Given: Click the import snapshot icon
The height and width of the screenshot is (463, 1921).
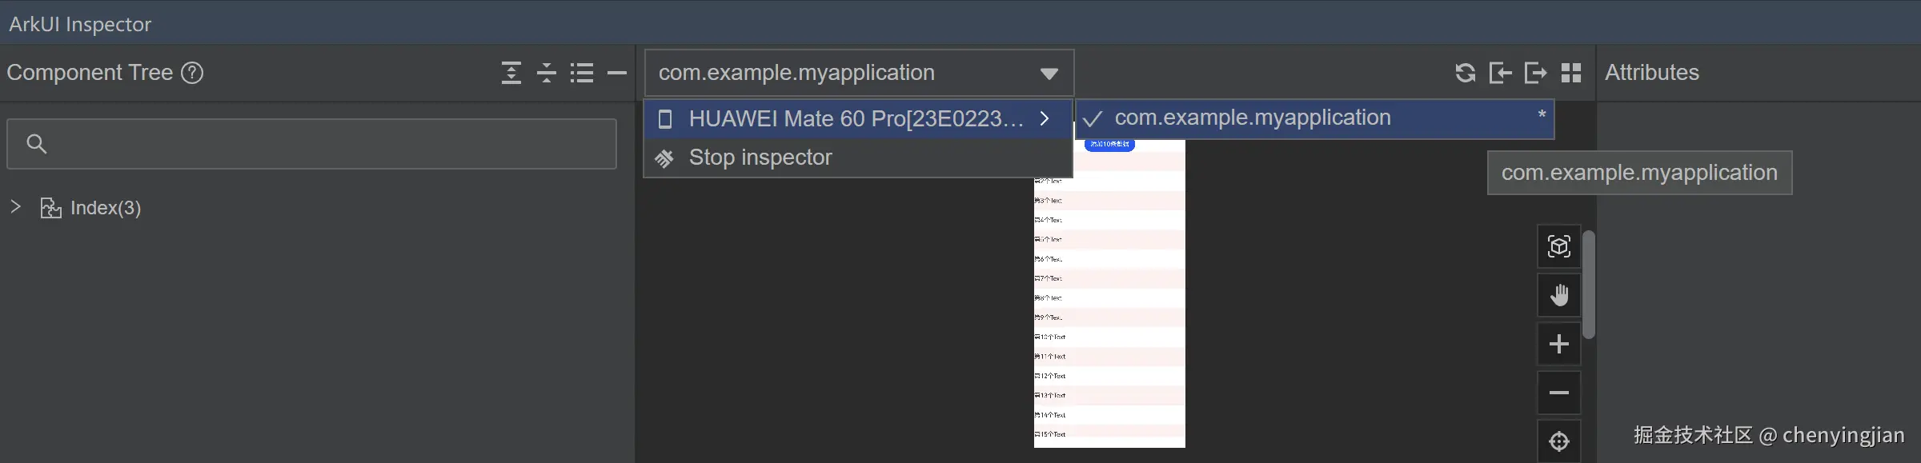Looking at the screenshot, I should point(1500,73).
